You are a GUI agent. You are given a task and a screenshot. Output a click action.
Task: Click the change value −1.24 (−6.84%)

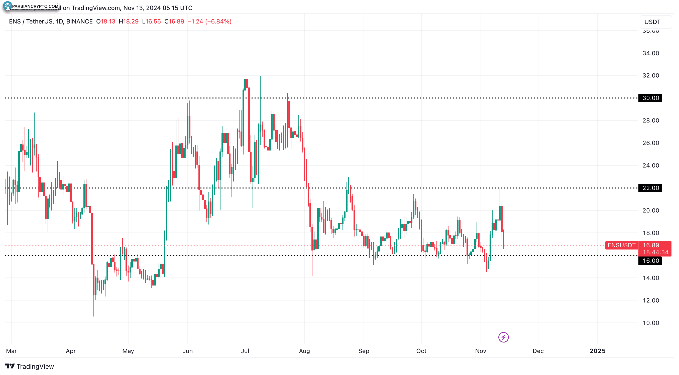[x=209, y=21]
